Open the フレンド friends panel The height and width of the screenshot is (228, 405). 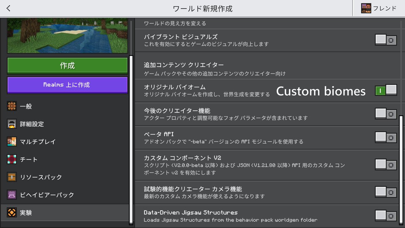pyautogui.click(x=379, y=8)
